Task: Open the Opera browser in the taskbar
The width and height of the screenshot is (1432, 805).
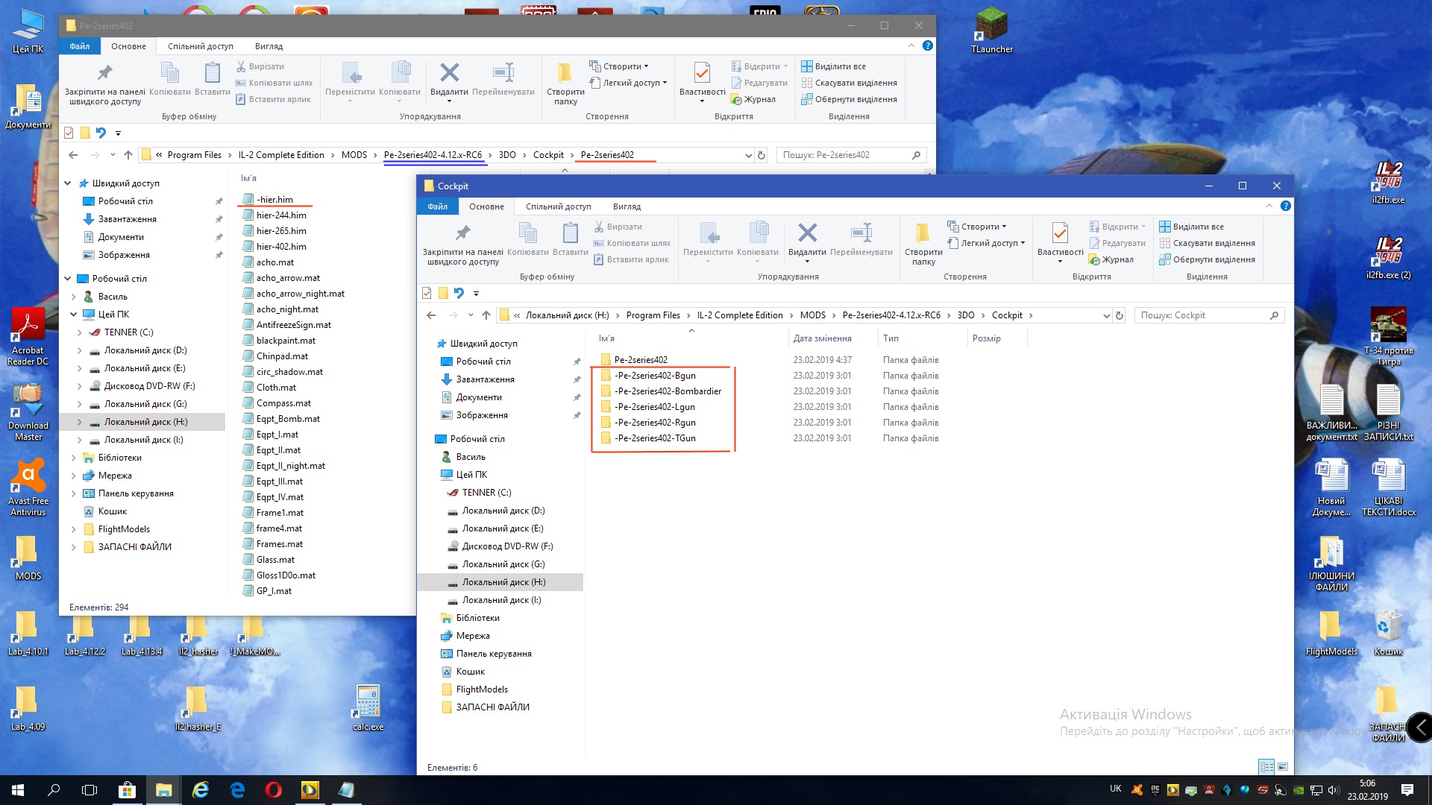Action: 274,790
